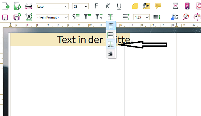Open the line spacing 1.35 dropdown

point(141,17)
